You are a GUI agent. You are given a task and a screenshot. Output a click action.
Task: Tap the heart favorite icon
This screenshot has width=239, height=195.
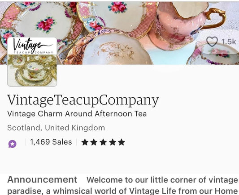click(212, 41)
